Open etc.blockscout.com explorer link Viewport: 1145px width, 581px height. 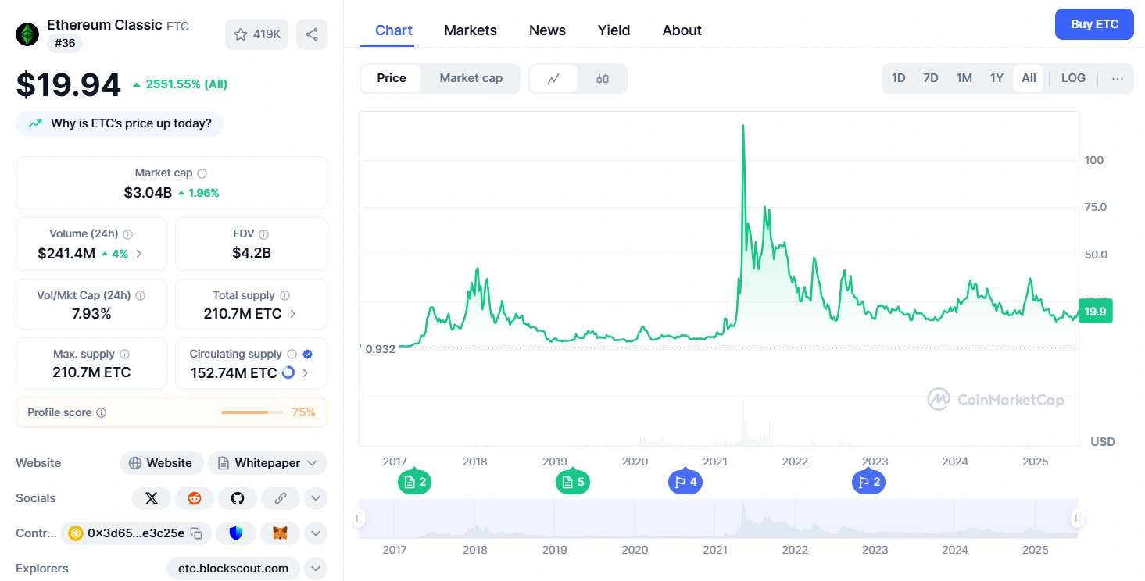[x=233, y=569]
